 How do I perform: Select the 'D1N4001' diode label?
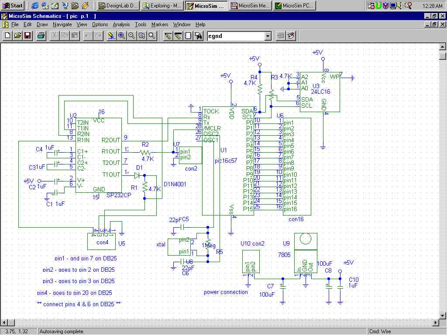175,185
